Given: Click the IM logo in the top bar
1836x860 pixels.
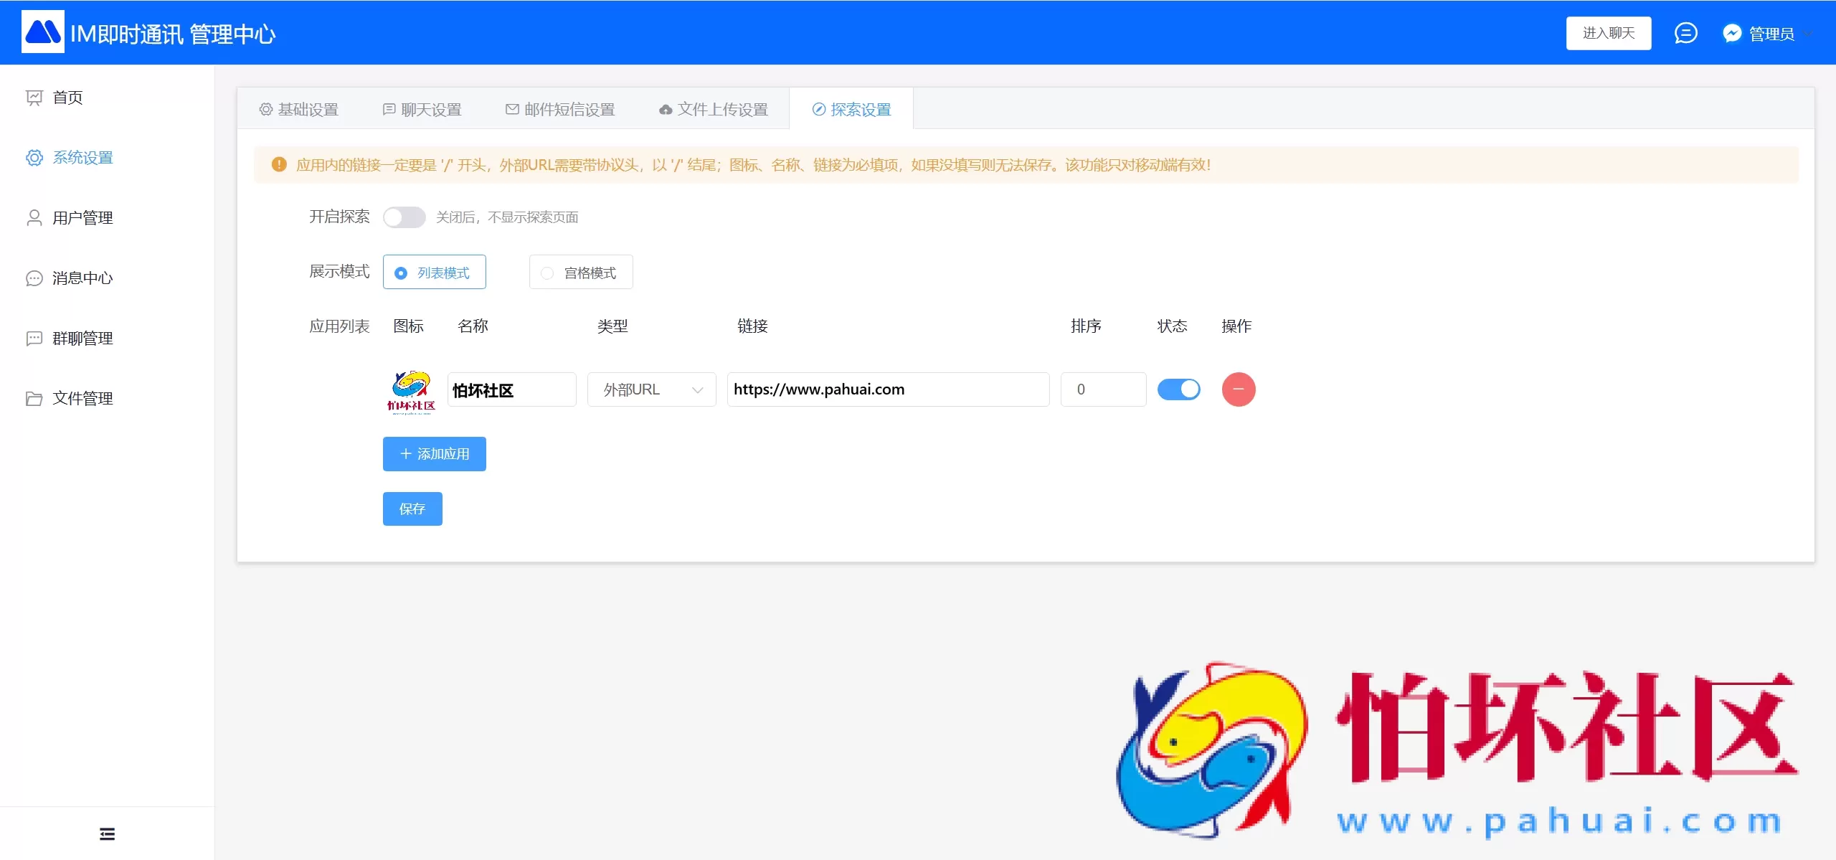Looking at the screenshot, I should click(42, 32).
